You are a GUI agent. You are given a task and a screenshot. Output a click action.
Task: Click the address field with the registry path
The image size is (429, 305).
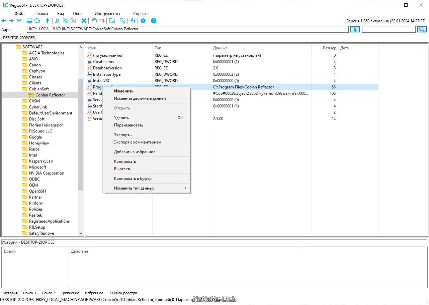click(187, 29)
